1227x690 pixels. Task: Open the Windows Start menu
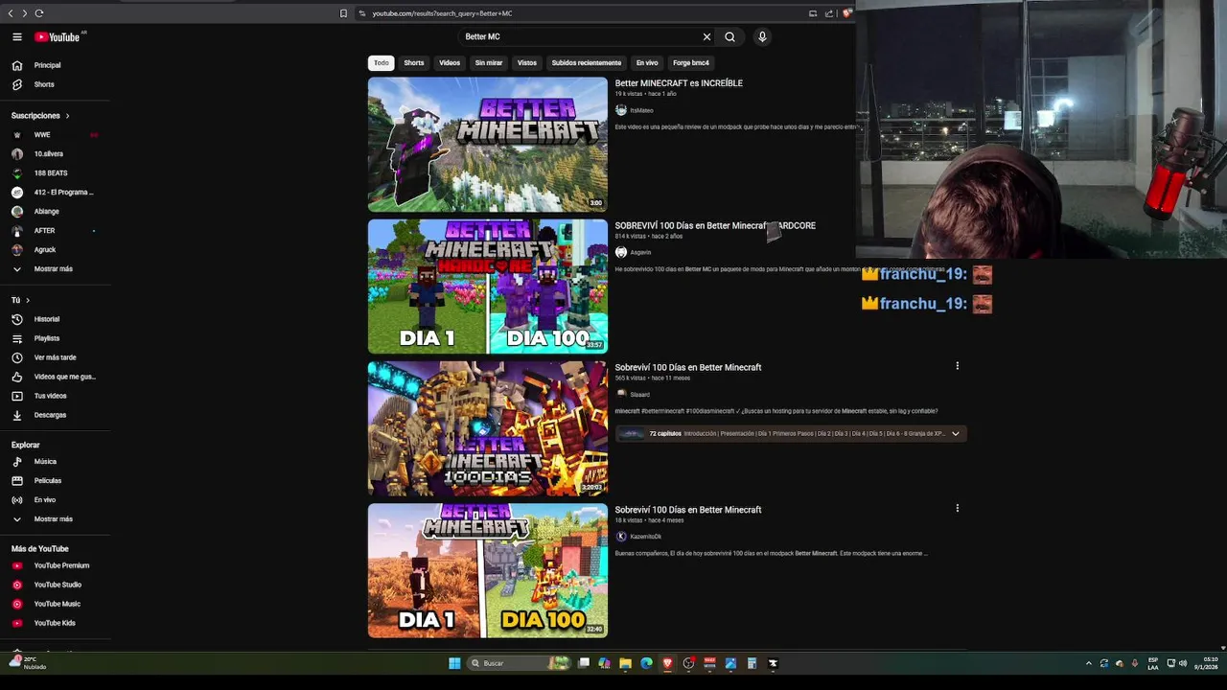[x=454, y=663]
